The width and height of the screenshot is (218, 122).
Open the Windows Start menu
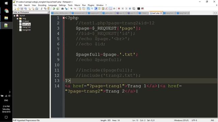point(6,3)
